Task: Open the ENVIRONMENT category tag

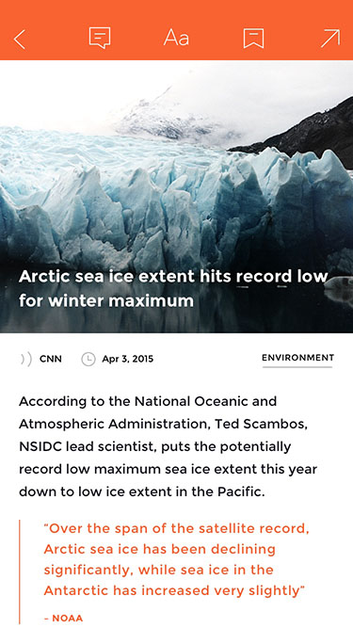Action: [x=297, y=358]
